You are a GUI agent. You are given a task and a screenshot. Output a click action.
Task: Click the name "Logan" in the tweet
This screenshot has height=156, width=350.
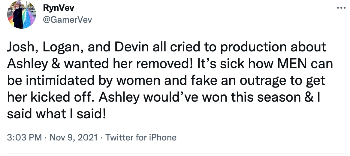pos(56,48)
